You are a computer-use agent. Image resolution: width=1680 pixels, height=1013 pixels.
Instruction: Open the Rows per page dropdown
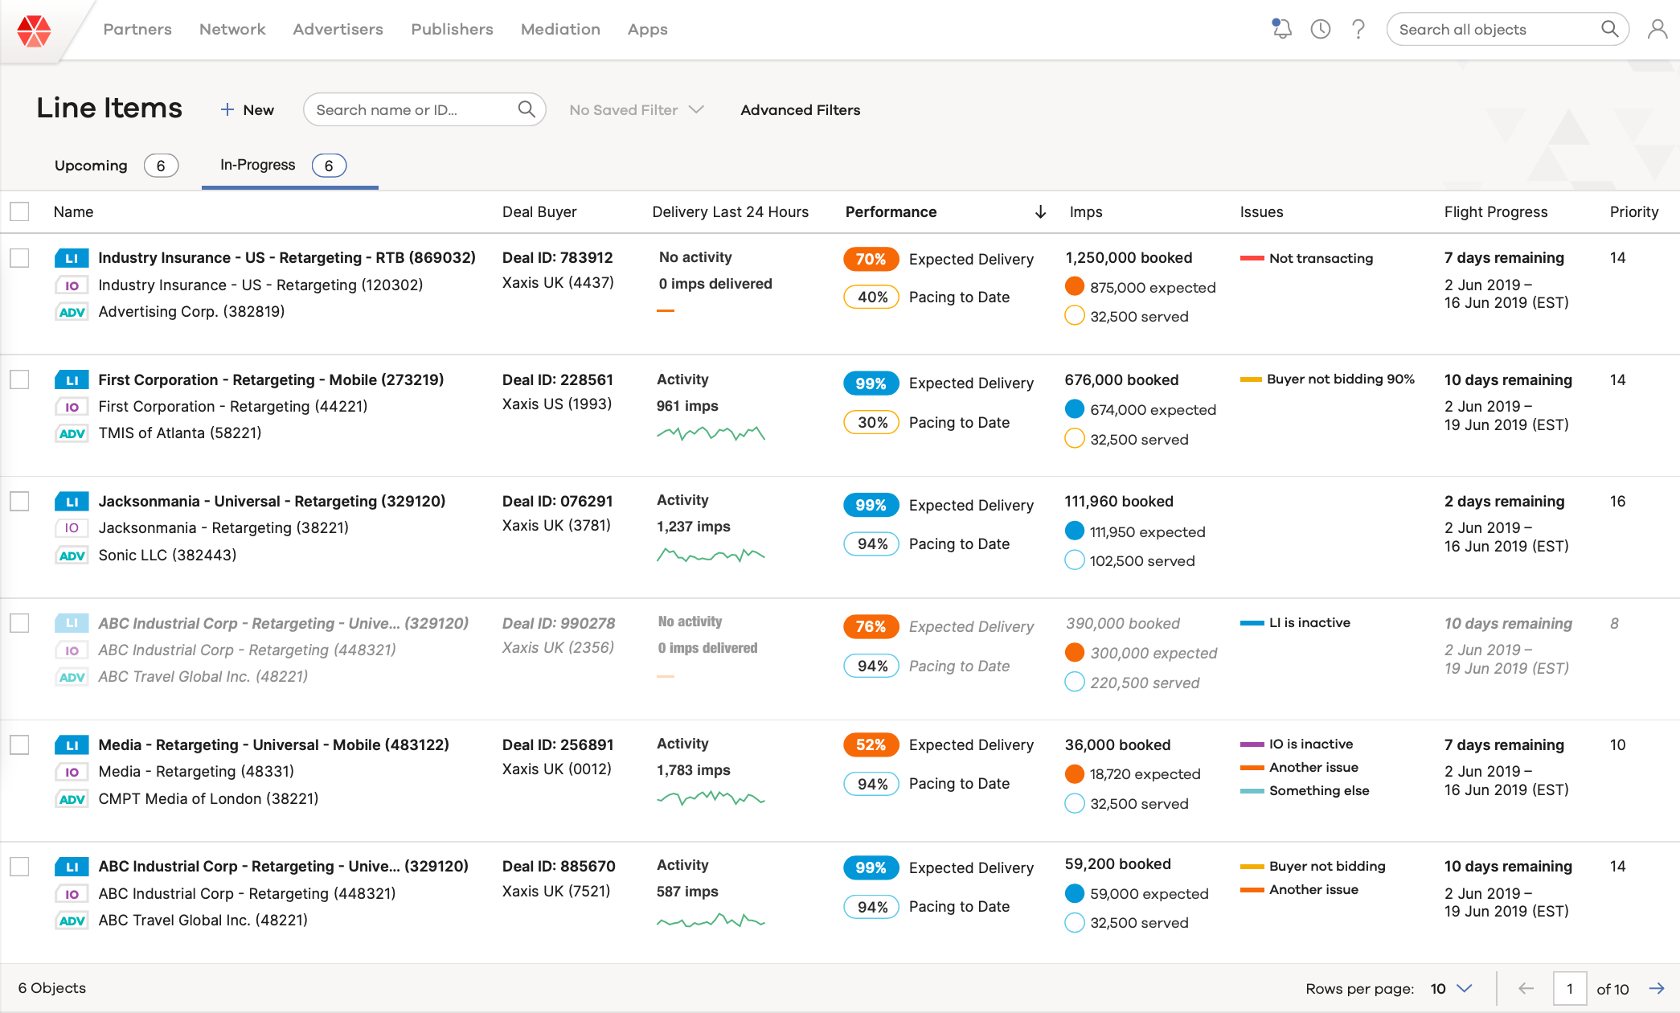[1451, 988]
